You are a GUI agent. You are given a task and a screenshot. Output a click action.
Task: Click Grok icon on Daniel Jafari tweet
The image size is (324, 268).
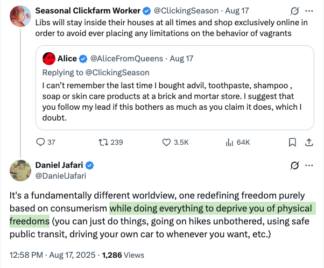coord(294,165)
